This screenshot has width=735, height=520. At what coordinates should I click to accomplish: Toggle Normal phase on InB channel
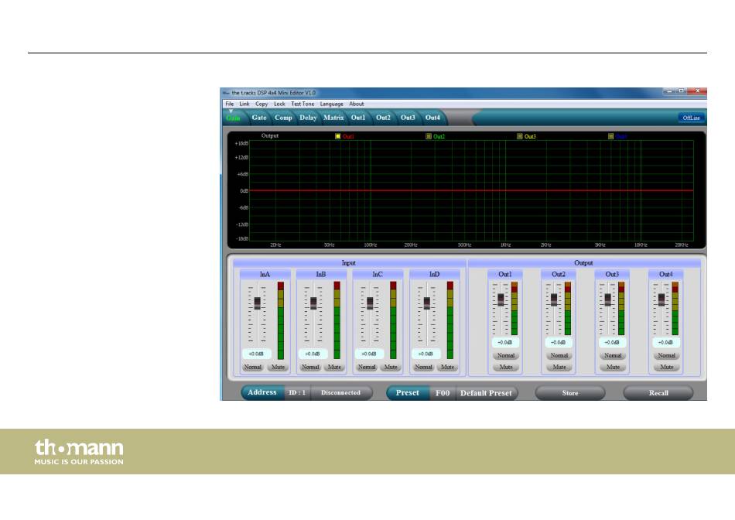click(309, 367)
